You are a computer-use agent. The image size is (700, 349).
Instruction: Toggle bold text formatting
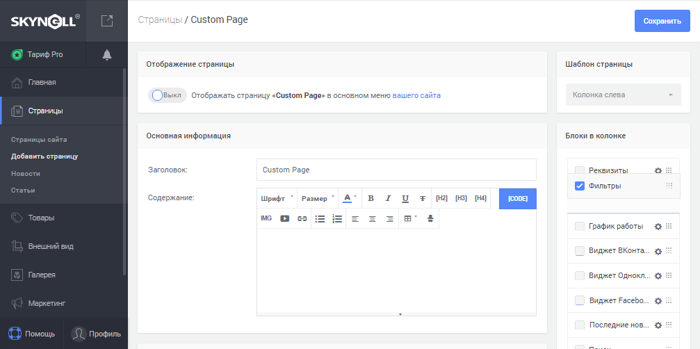coord(371,199)
